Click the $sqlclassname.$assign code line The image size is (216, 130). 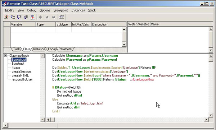click(x=104, y=68)
